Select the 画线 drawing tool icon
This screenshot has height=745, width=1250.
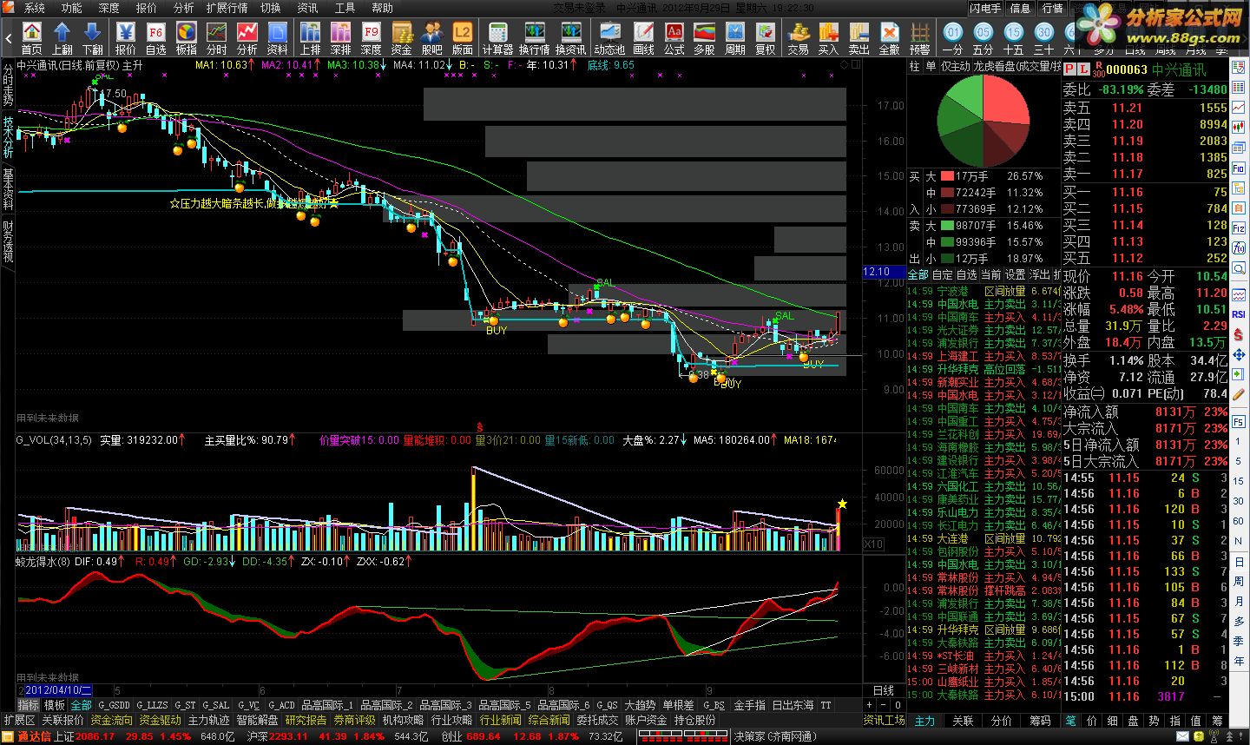coord(643,38)
